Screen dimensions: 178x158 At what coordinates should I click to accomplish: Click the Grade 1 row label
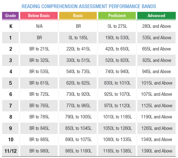point(10,38)
